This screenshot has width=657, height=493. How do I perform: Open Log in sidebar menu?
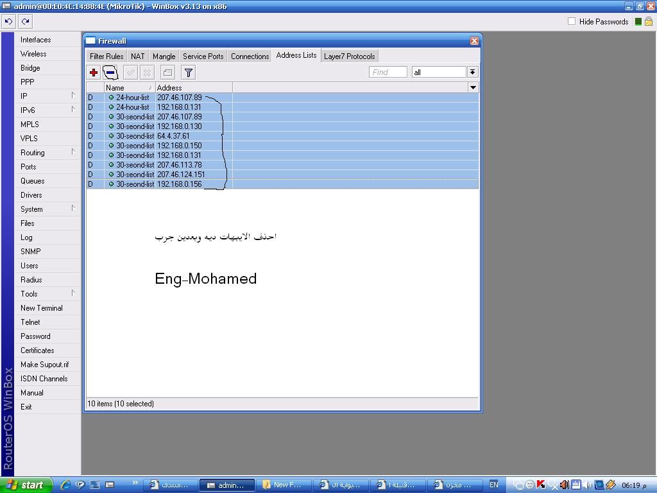[47, 238]
